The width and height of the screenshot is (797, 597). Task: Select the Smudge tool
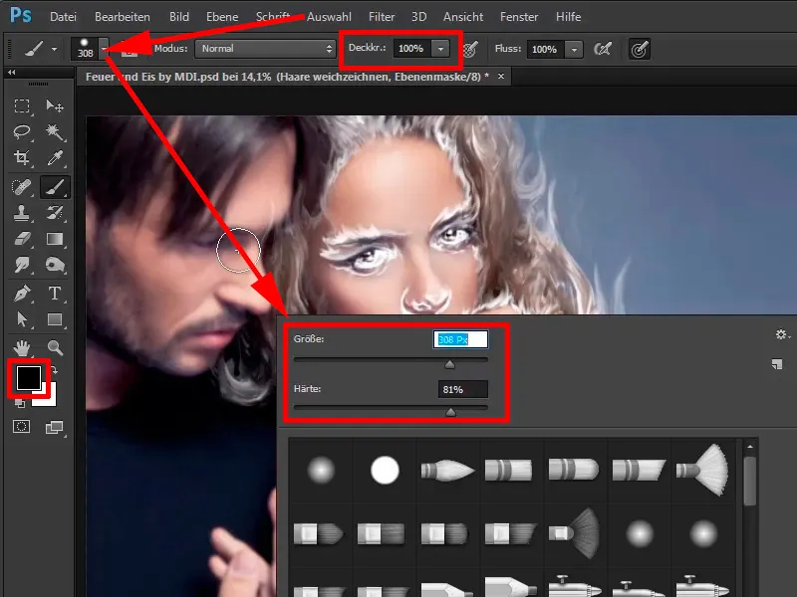pyautogui.click(x=21, y=265)
